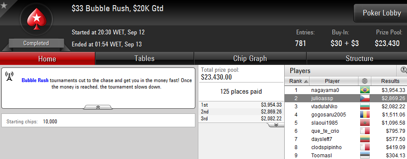
Task: Click the Morocco flag beside slaoui1985
Action: 364,123
